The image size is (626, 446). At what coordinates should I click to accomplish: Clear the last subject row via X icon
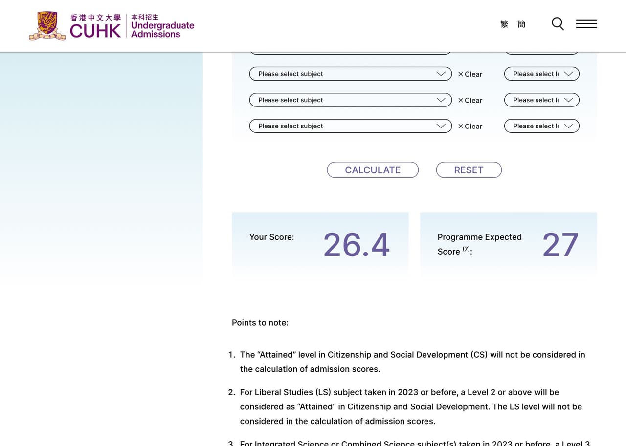pyautogui.click(x=461, y=126)
